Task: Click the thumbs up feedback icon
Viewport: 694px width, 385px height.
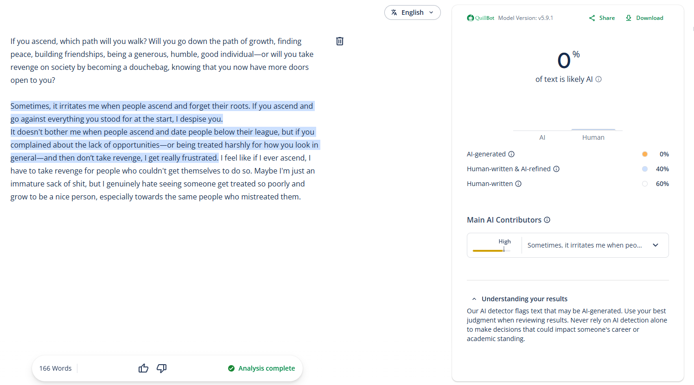Action: pyautogui.click(x=143, y=368)
